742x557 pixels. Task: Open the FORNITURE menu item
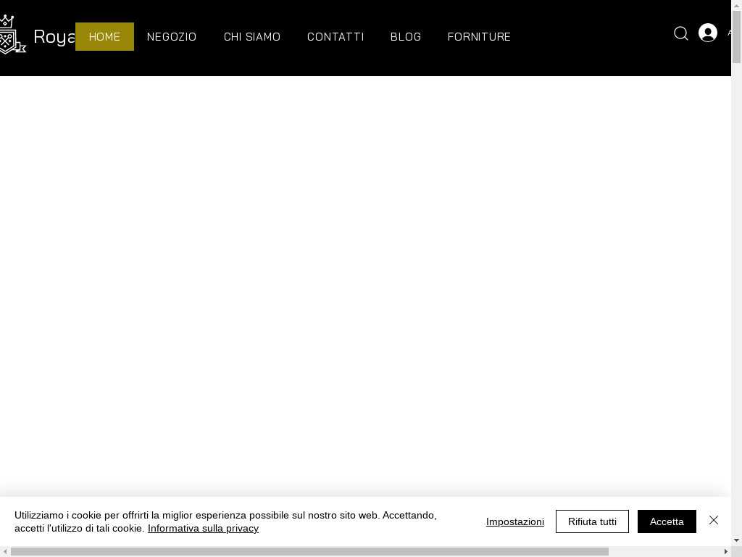(x=479, y=36)
